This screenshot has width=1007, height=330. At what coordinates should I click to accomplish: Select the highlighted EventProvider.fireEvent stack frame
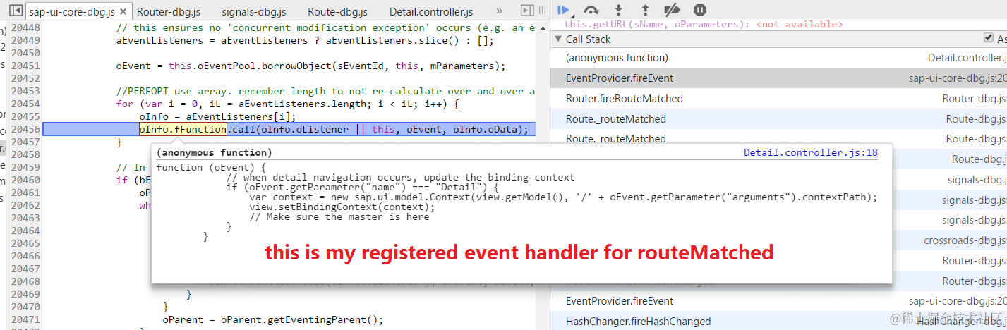pos(778,78)
